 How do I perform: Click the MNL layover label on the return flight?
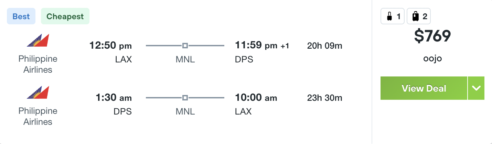tap(185, 111)
